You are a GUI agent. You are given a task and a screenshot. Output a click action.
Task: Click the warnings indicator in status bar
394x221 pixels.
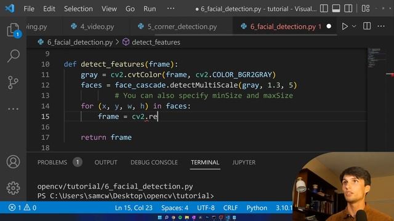tap(30, 207)
